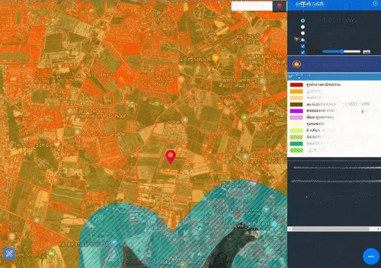381x268 pixels.
Task: Click the search box above the map
Action: tap(252, 5)
